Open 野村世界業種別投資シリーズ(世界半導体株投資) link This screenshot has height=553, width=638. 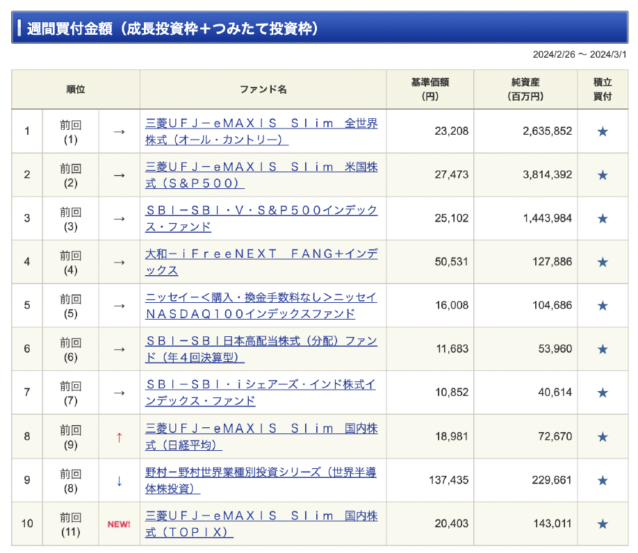point(261,480)
